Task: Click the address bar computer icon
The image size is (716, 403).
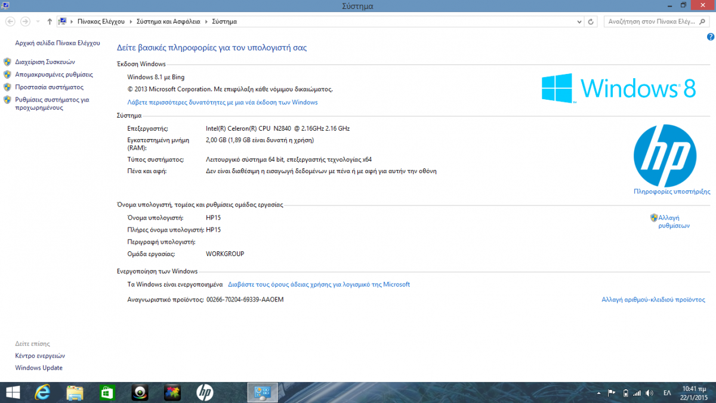Action: pyautogui.click(x=62, y=21)
